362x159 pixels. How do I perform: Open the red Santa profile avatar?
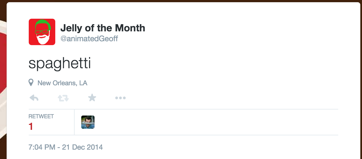pyautogui.click(x=42, y=32)
